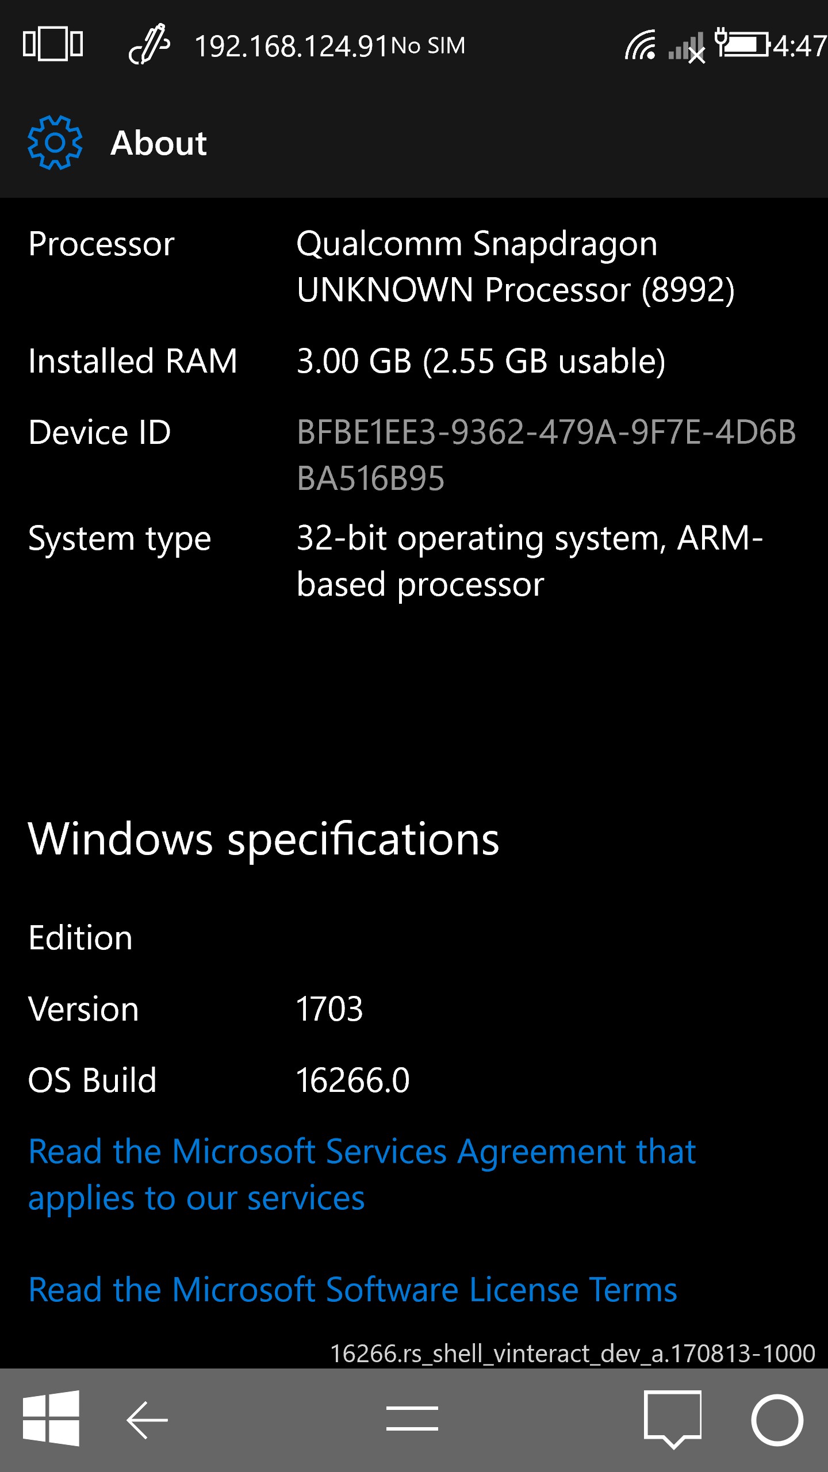Tap the battery charging indicator
Screen dimensions: 828x1472
[742, 43]
